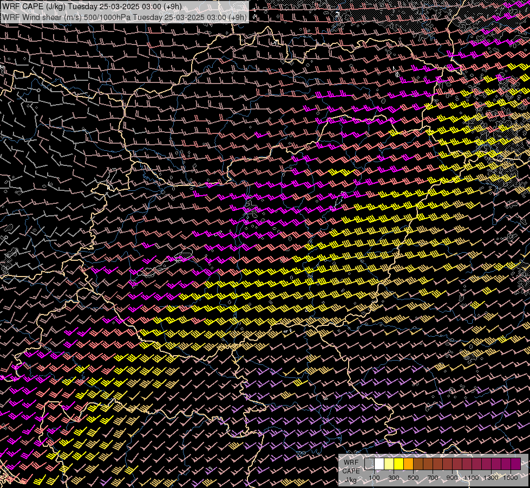
Task: Click the legend value 1500
Action: [x=511, y=478]
